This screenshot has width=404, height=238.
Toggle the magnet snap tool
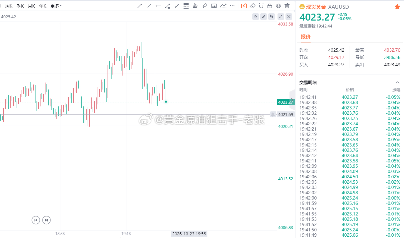point(261,6)
